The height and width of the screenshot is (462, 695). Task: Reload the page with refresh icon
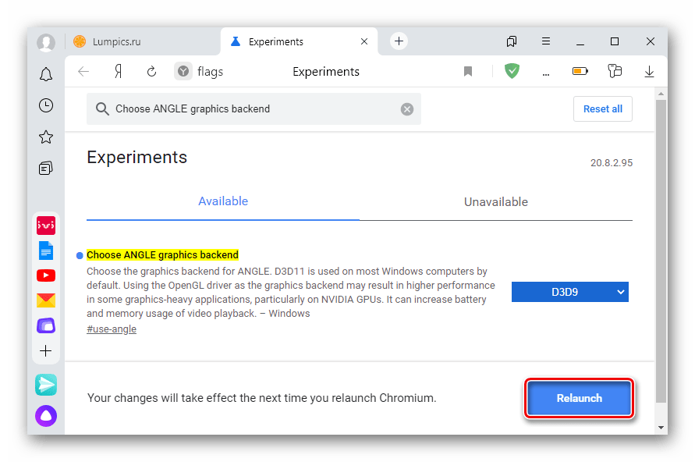click(152, 71)
